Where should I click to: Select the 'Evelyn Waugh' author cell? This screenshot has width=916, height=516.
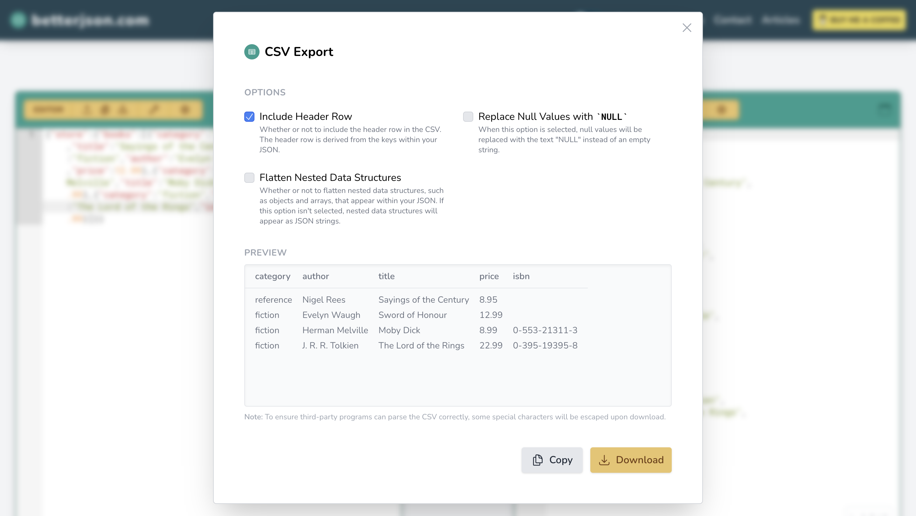tap(331, 315)
